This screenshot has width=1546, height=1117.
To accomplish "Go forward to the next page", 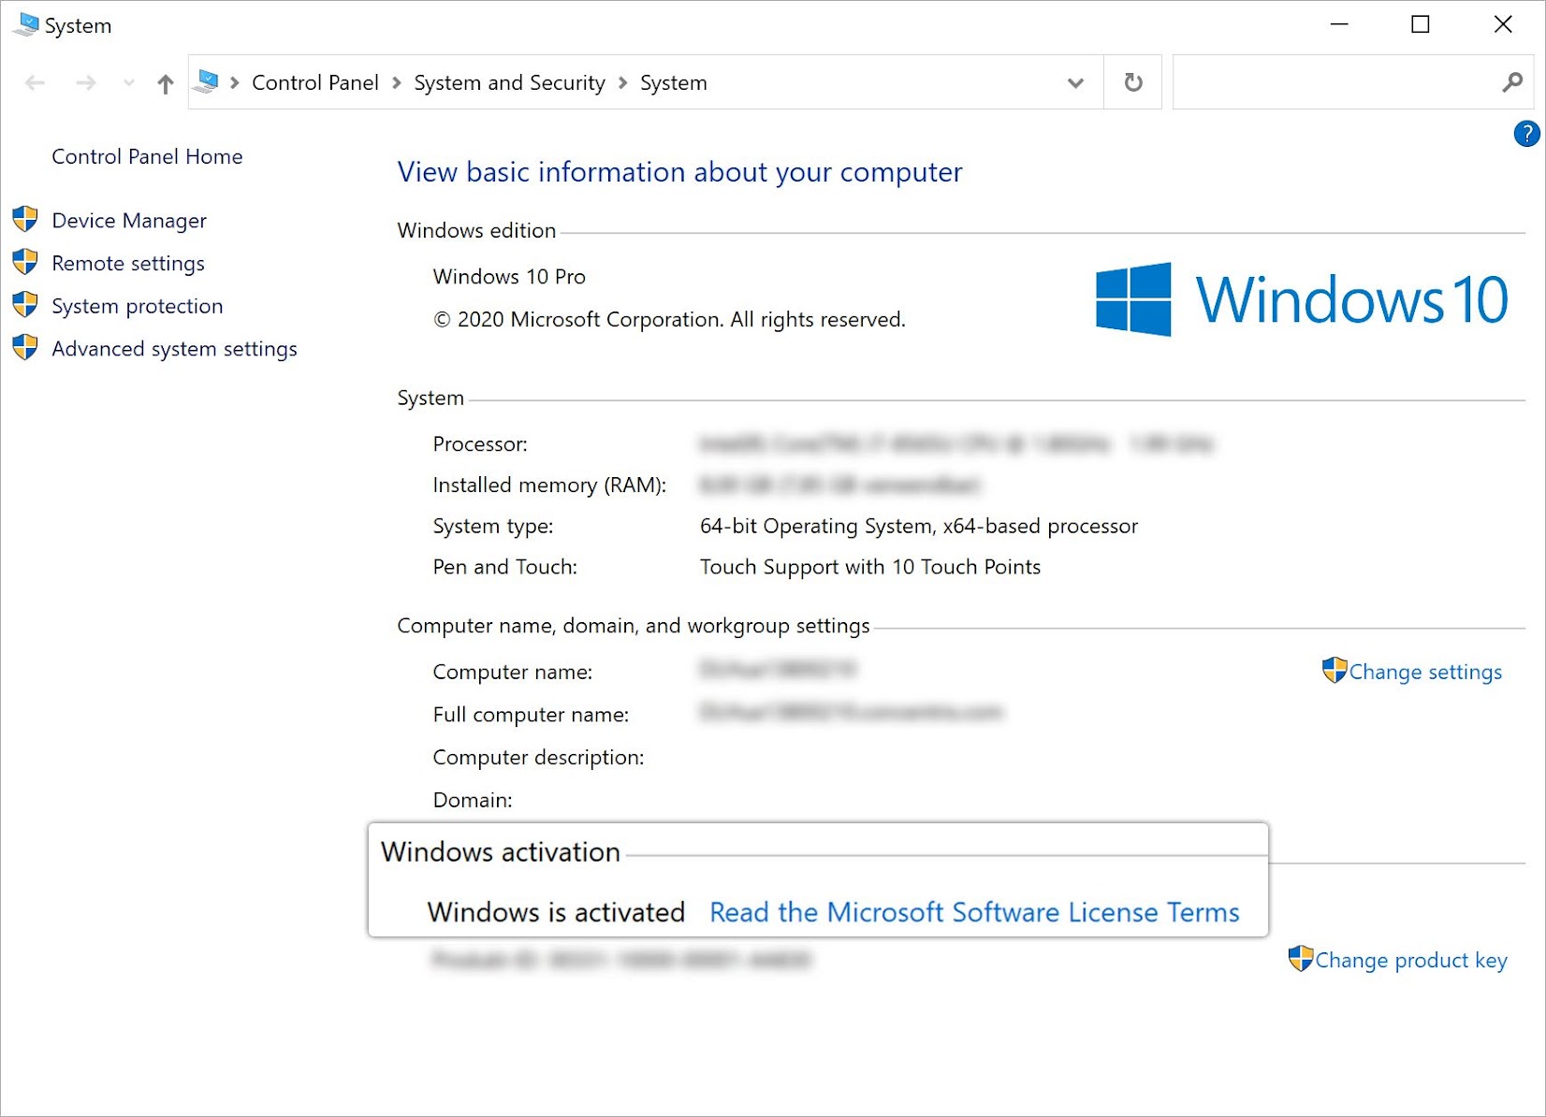I will (x=86, y=83).
